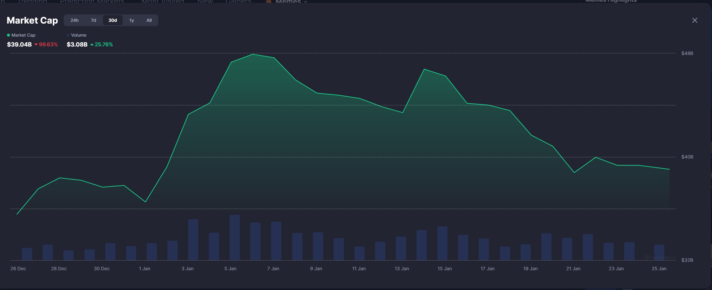The image size is (712, 290).
Task: Toggle the Market Cap legend series
Action: point(23,35)
